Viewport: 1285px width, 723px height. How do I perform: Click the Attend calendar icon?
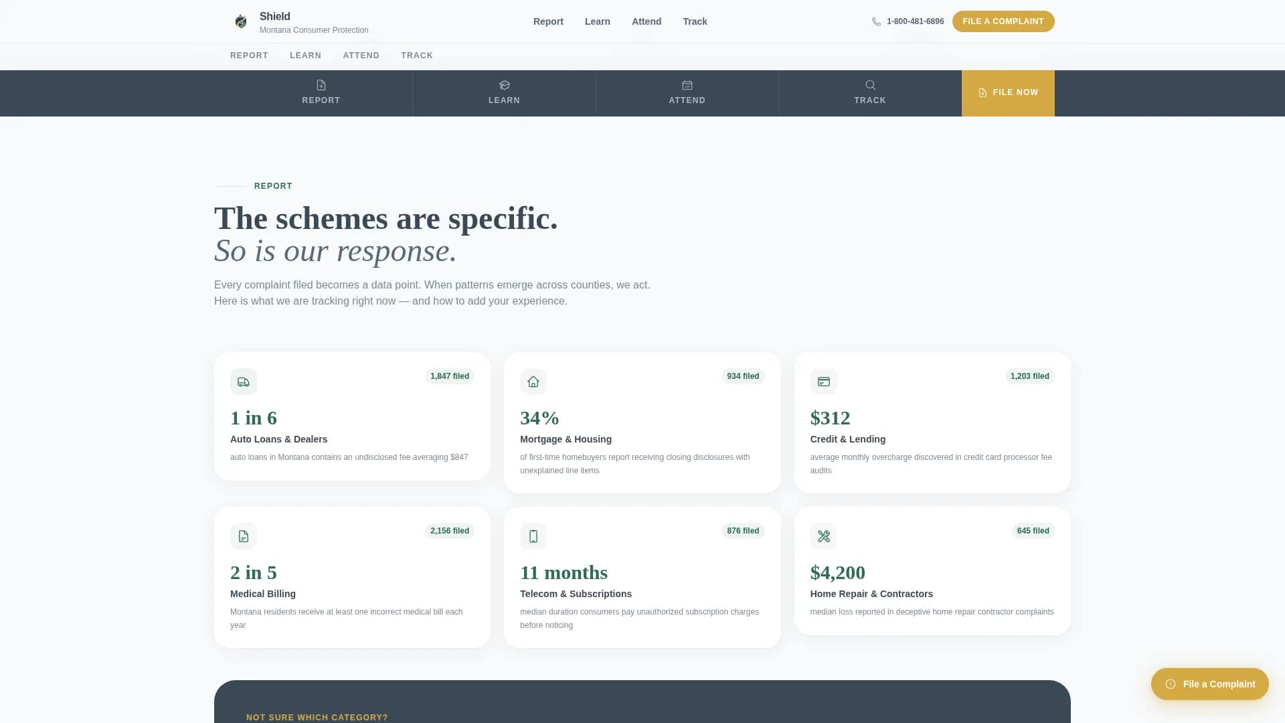tap(687, 85)
